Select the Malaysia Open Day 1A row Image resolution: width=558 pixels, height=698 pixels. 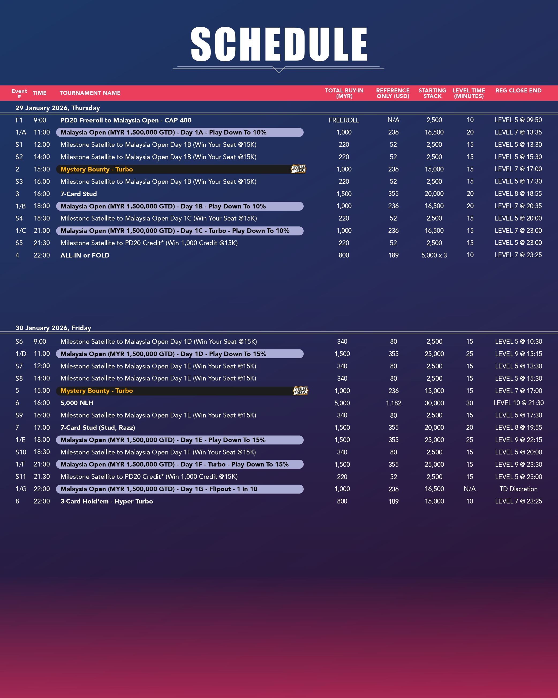click(180, 132)
